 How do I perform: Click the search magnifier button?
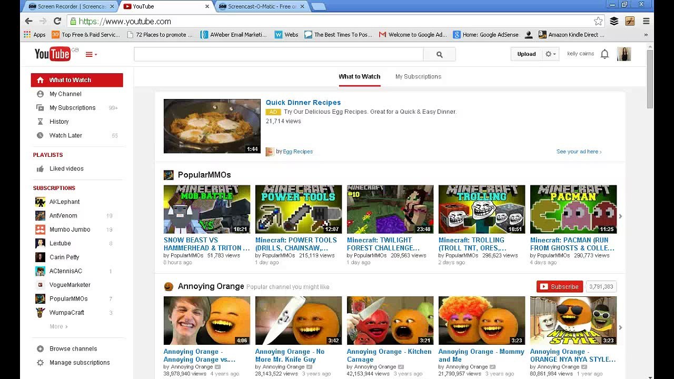coord(439,54)
